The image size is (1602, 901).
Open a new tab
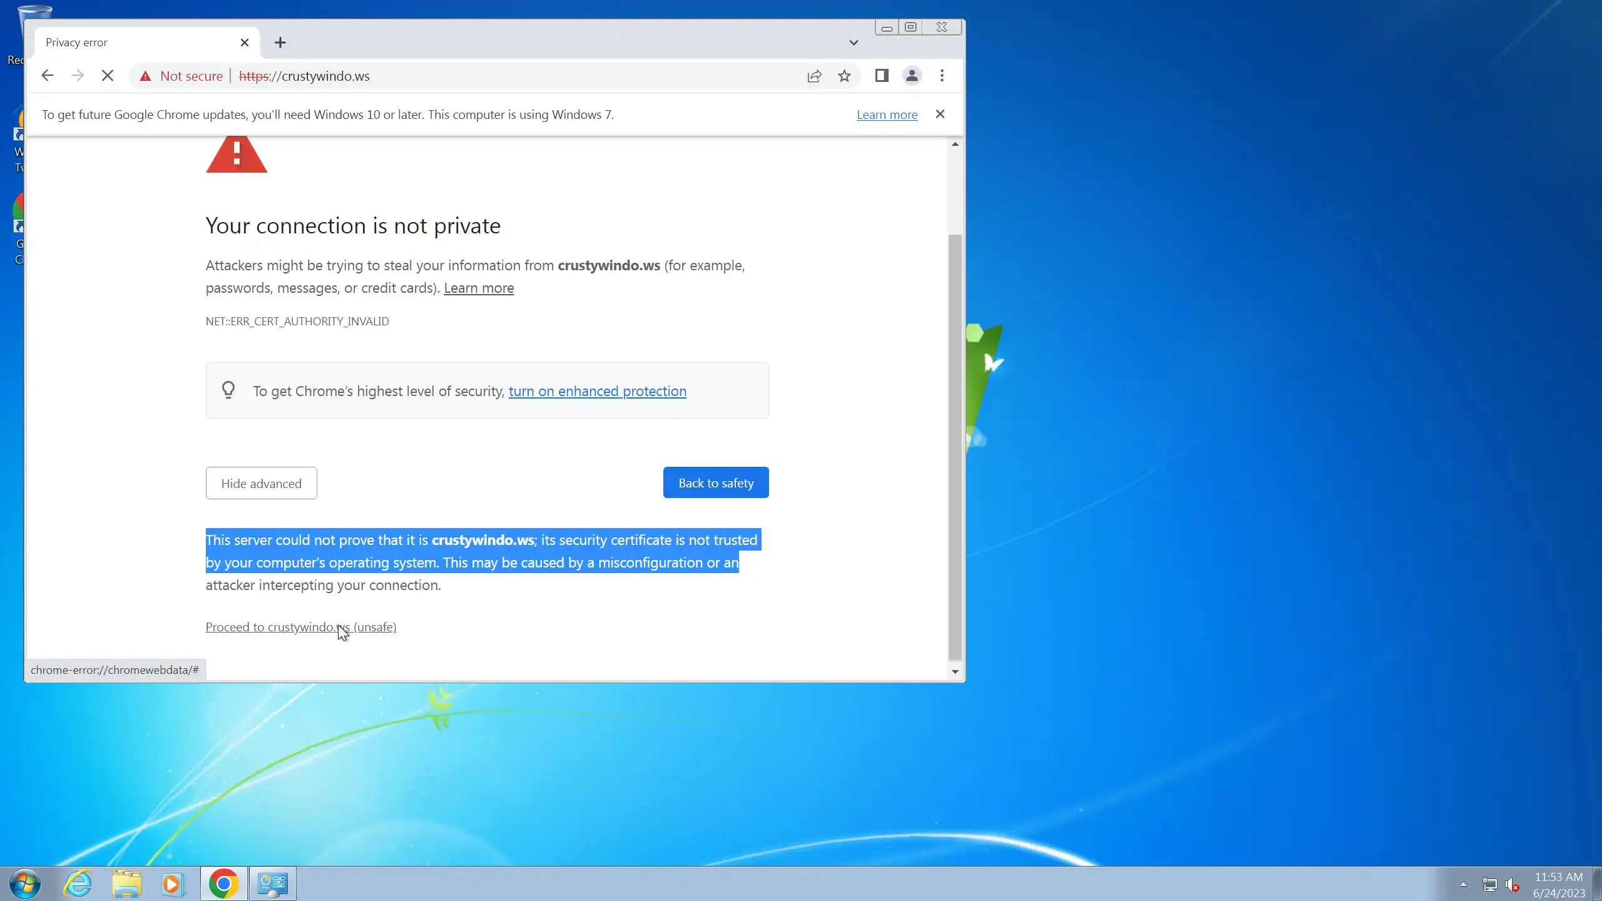(280, 43)
